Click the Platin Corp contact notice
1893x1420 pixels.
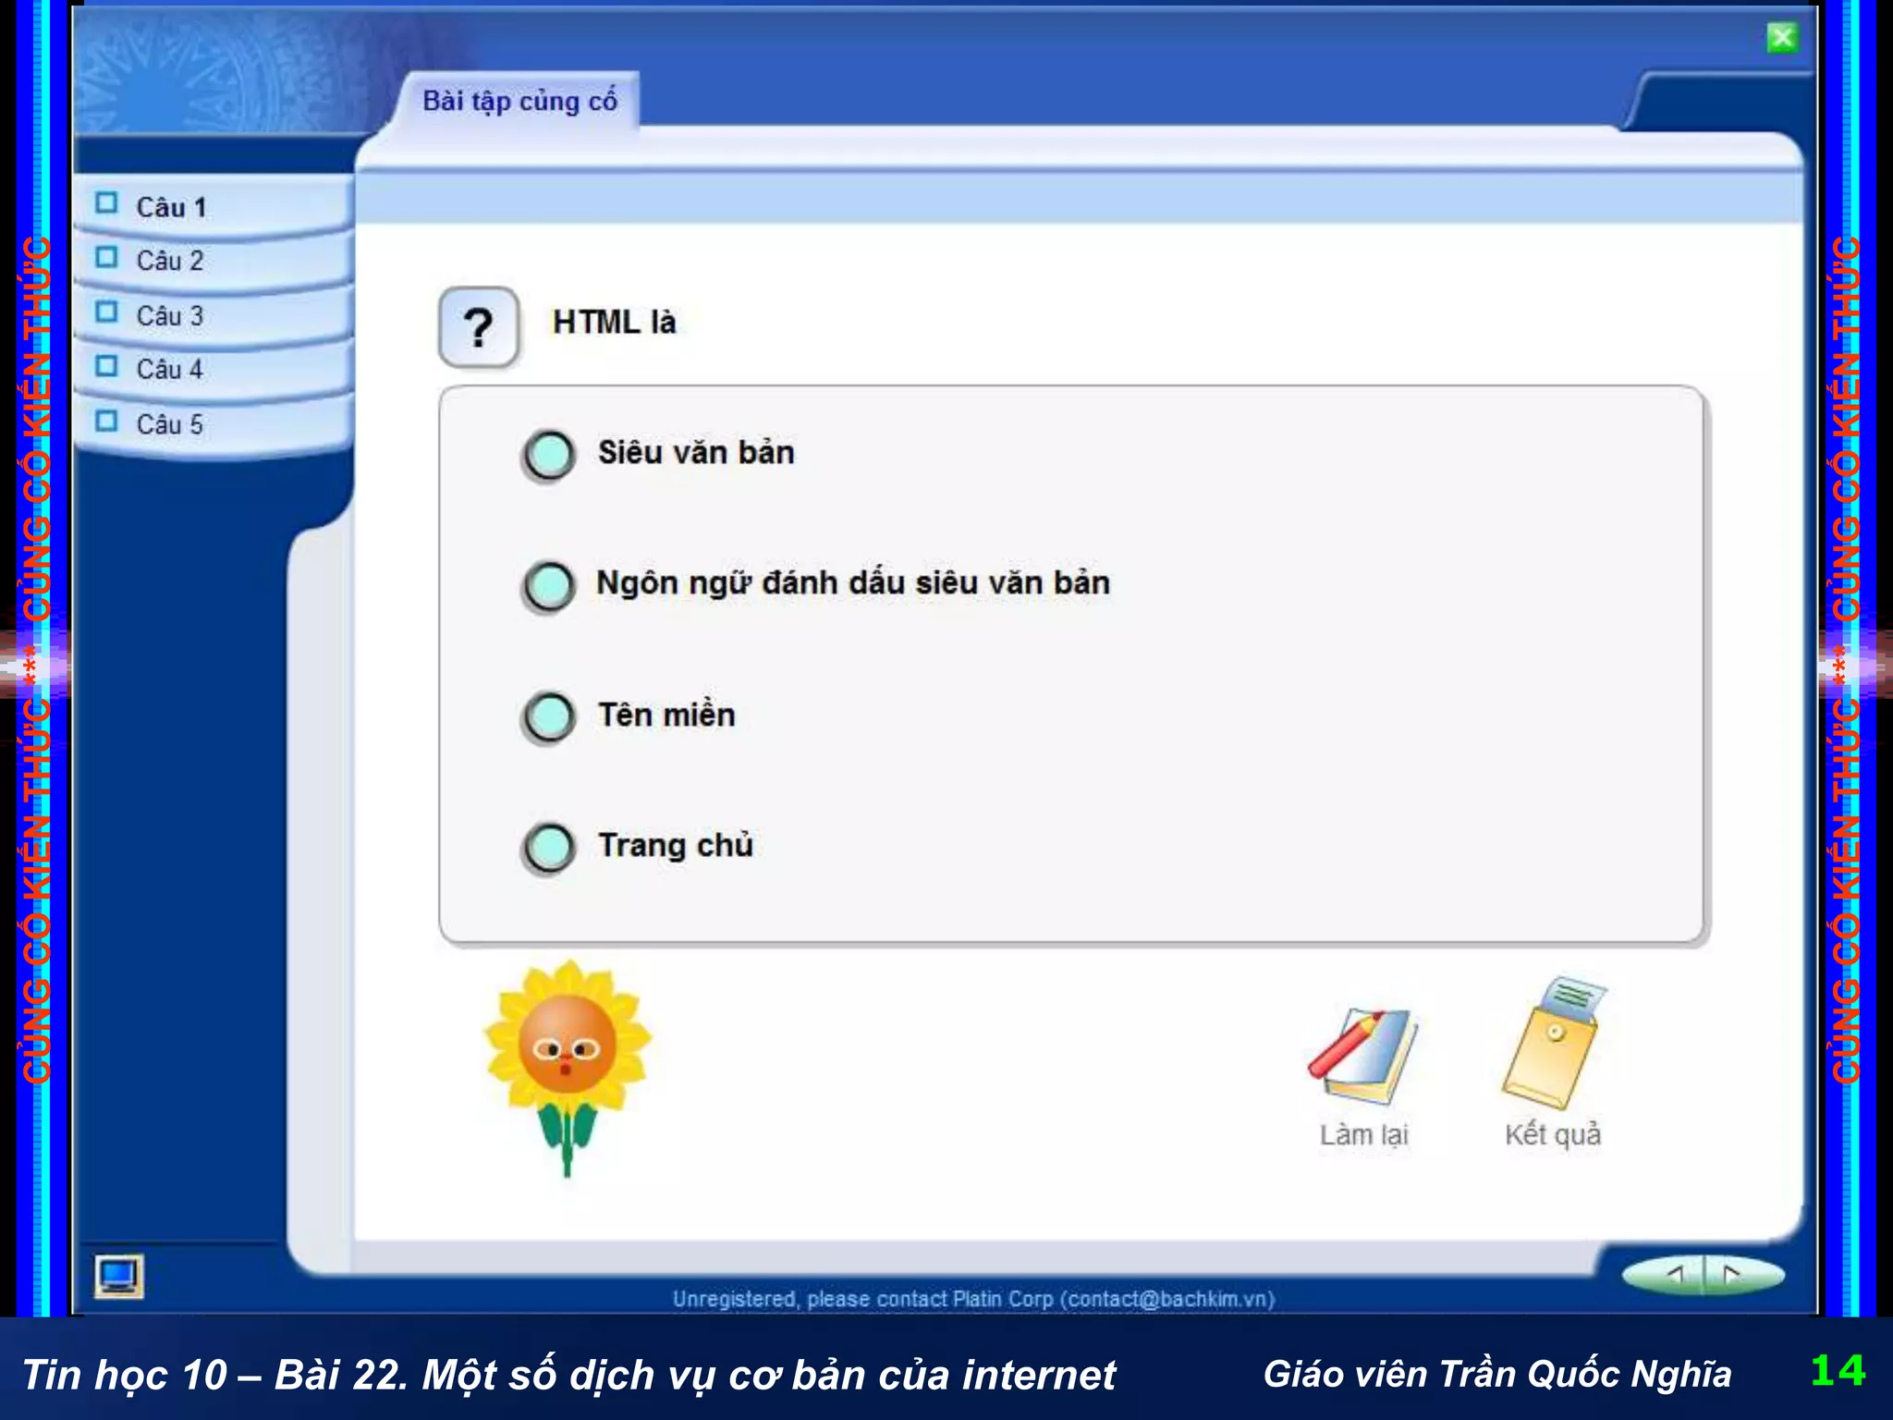click(x=973, y=1299)
